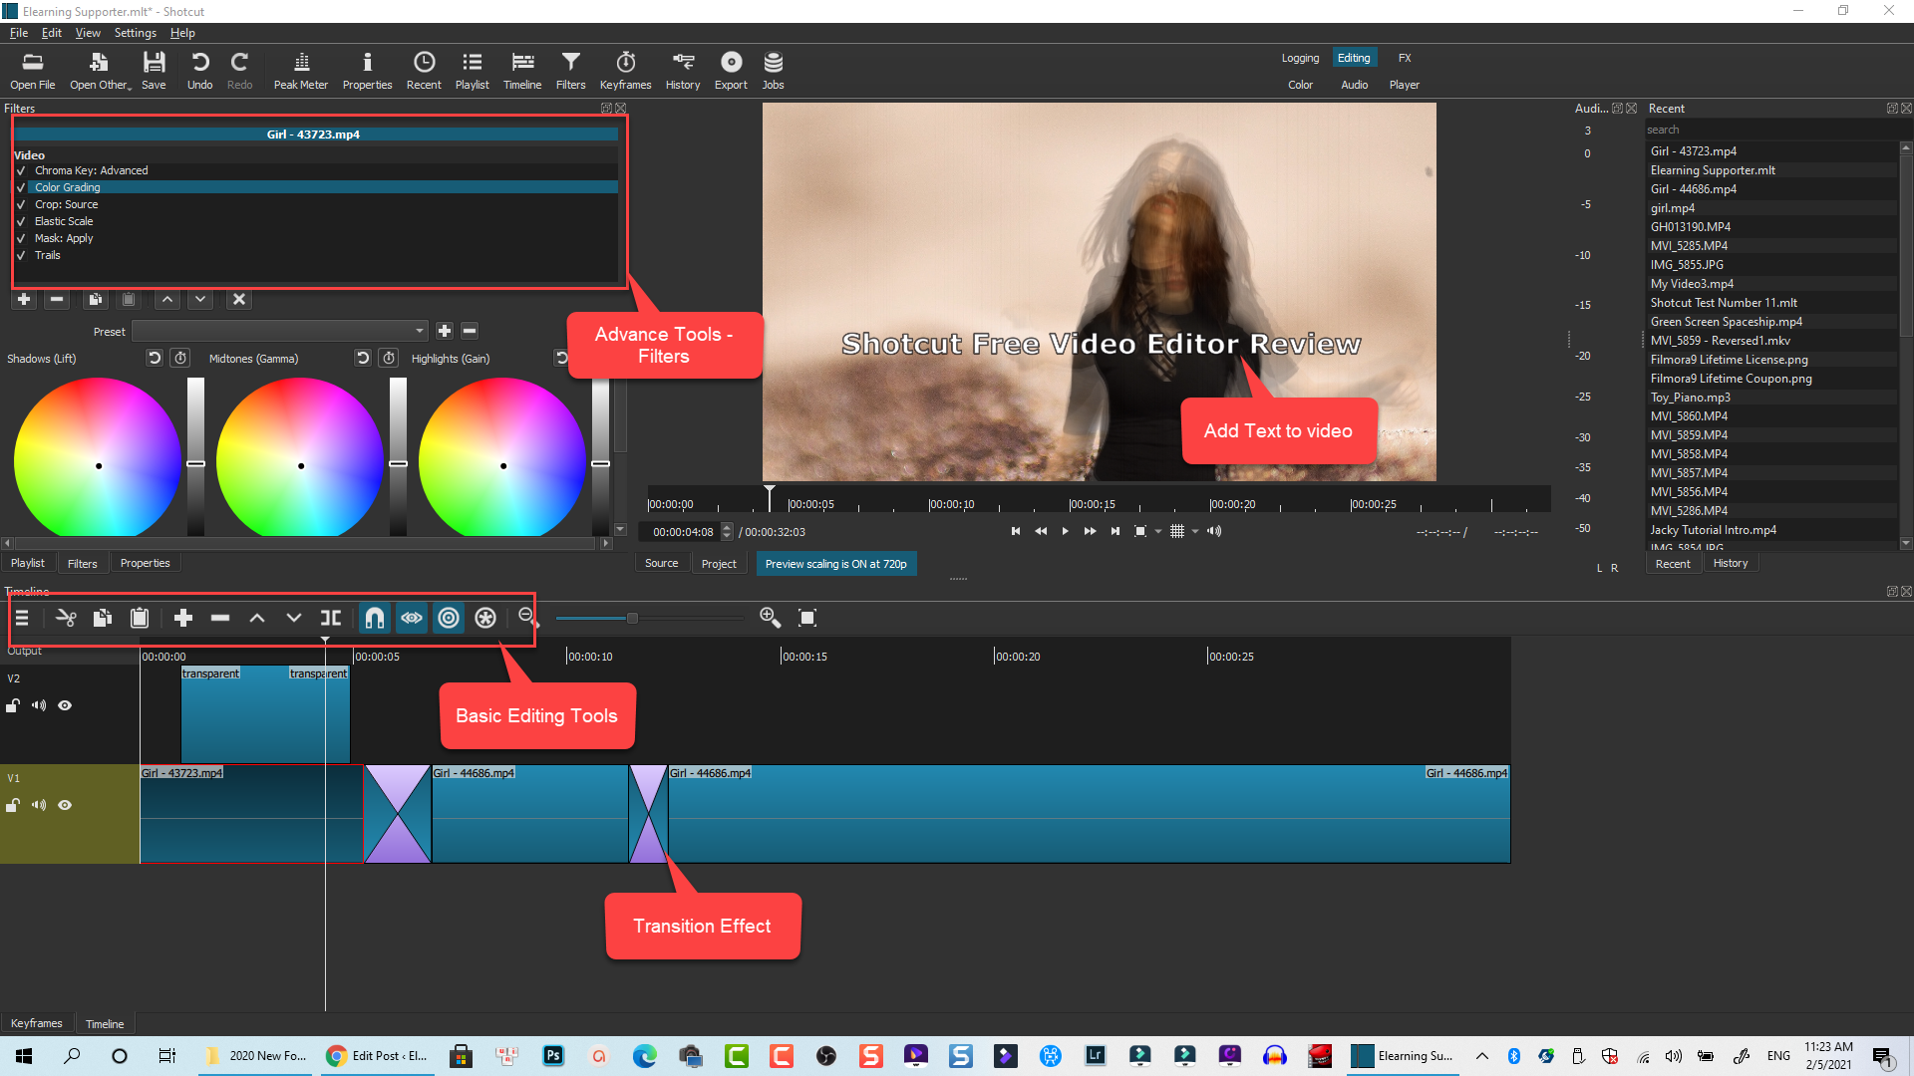Hide the V2 track with eye icon
The image size is (1914, 1076).
65,706
